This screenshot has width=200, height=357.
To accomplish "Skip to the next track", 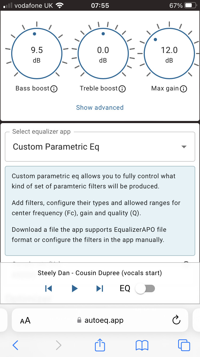I will click(x=99, y=288).
